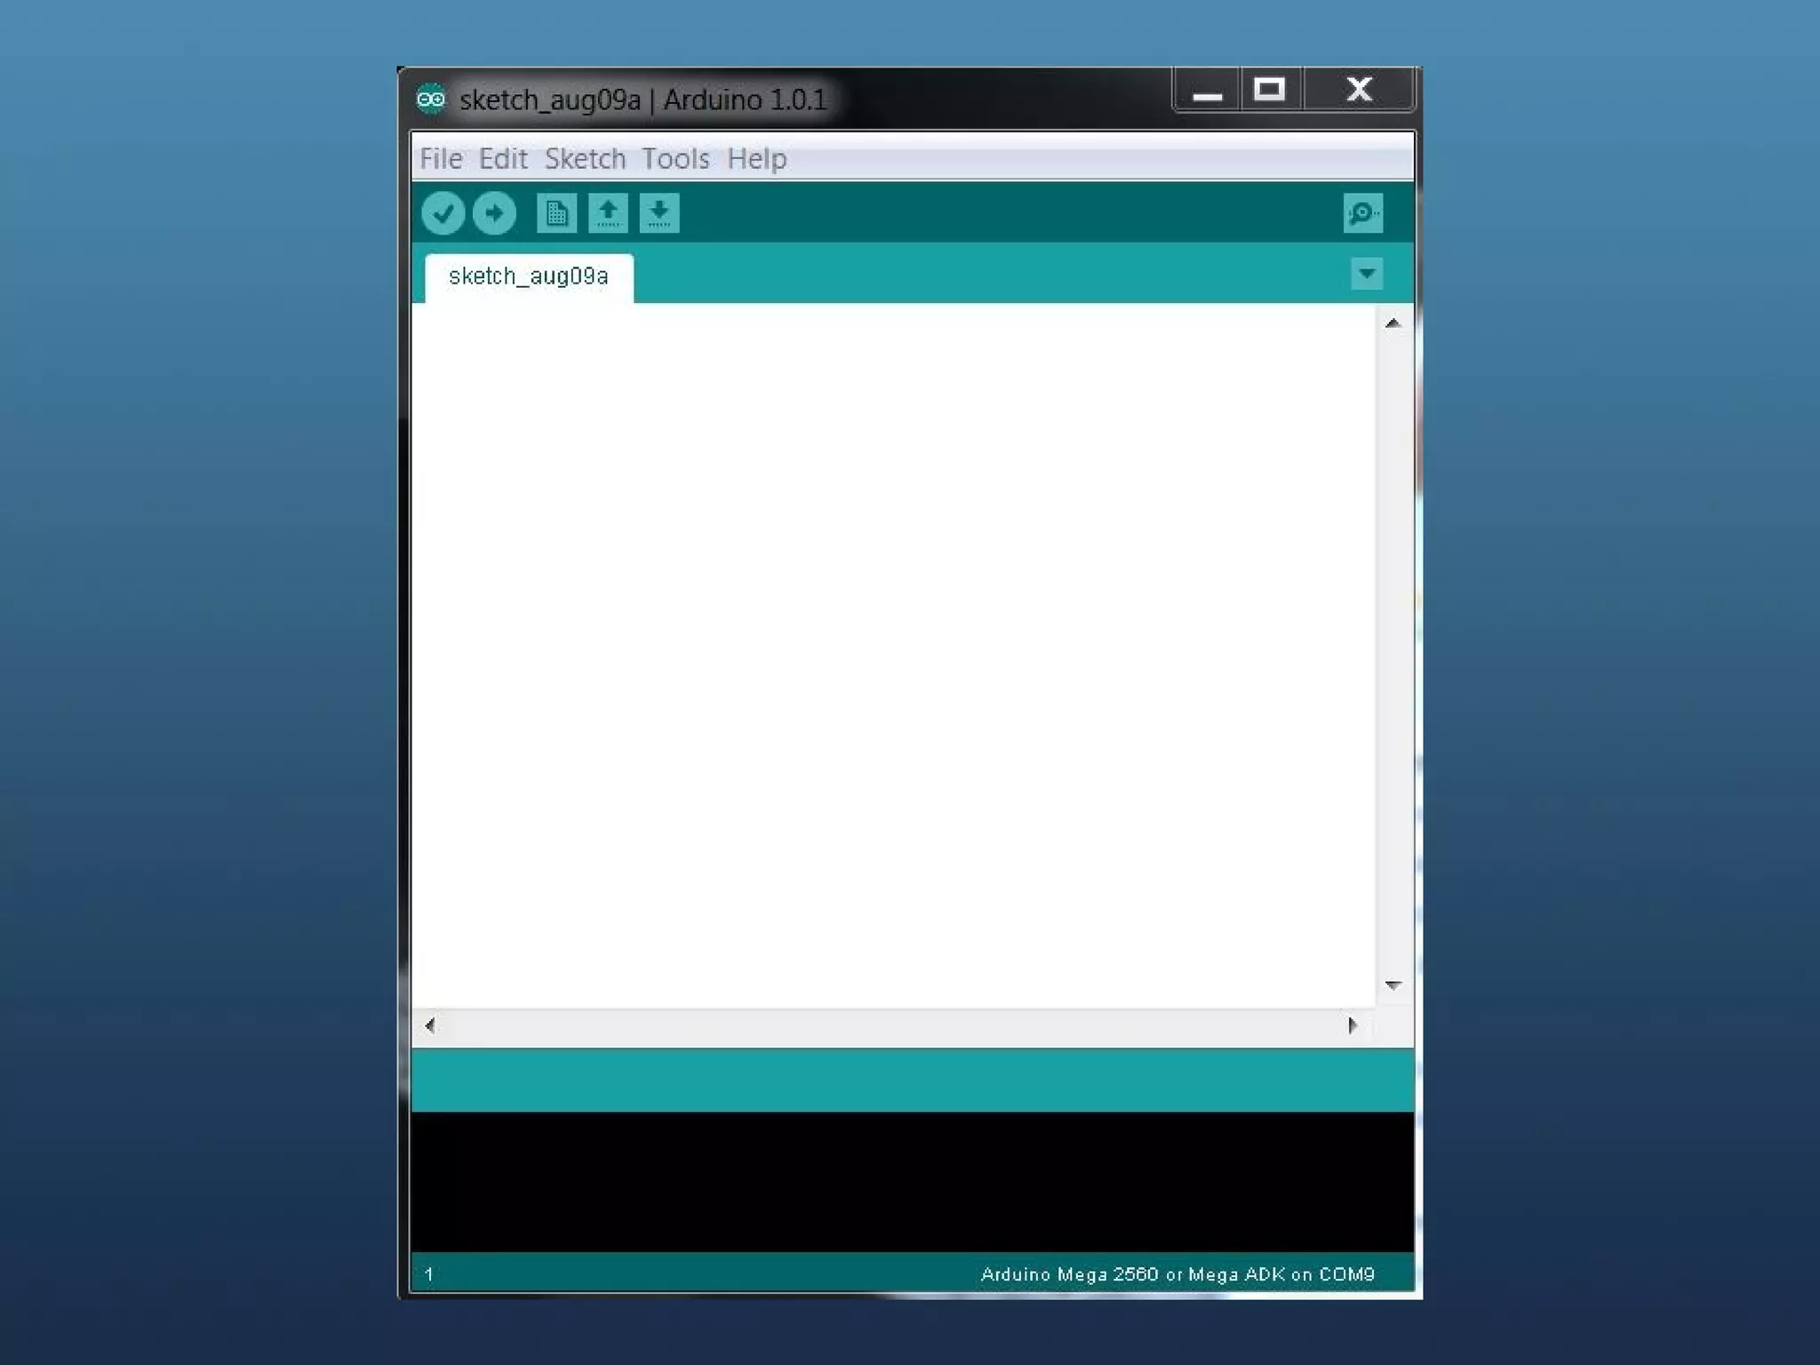Click the black console output area
Image resolution: width=1820 pixels, height=1365 pixels.
[x=913, y=1182]
